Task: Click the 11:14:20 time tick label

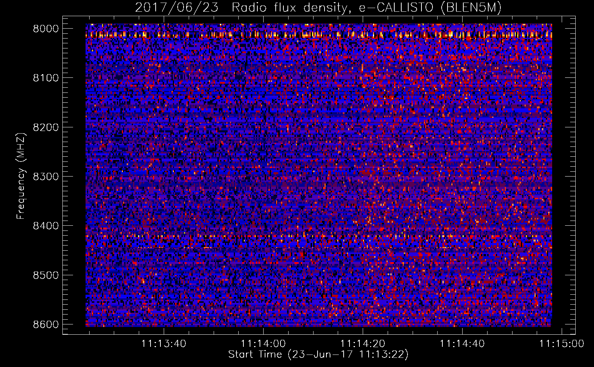Action: [363, 344]
